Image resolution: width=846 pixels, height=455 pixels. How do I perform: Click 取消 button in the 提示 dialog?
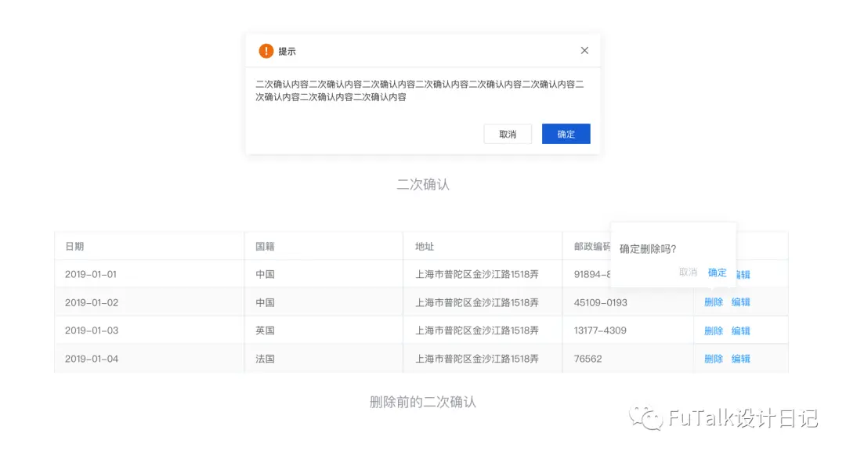point(508,134)
